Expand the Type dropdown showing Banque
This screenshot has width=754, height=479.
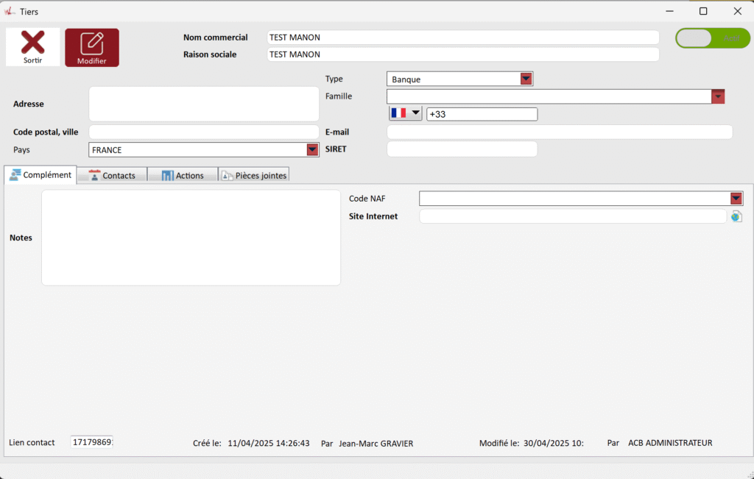click(x=526, y=79)
